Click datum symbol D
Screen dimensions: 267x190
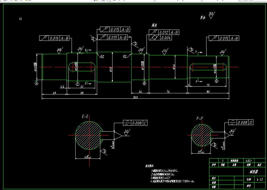pyautogui.click(x=216, y=81)
